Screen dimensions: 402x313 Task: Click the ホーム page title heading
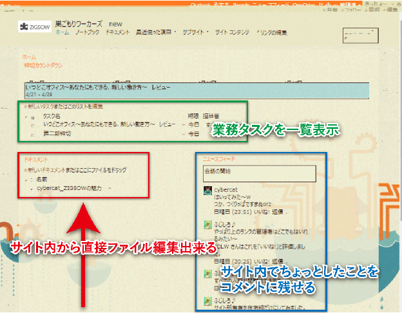point(29,57)
